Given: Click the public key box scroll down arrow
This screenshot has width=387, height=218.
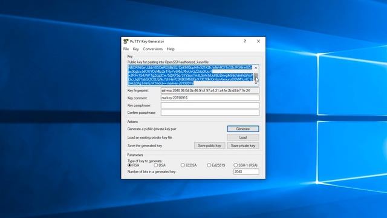Looking at the screenshot, I should (x=256, y=84).
